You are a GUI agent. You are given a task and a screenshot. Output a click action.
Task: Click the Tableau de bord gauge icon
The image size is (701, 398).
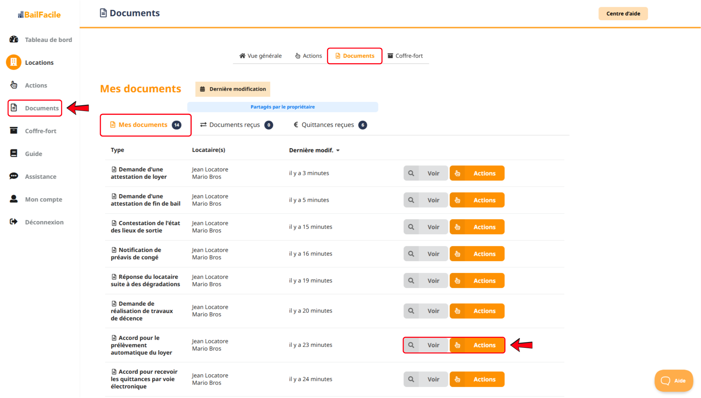pyautogui.click(x=14, y=39)
